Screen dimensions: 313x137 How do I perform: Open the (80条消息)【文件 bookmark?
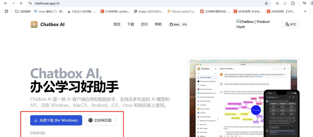281,11
